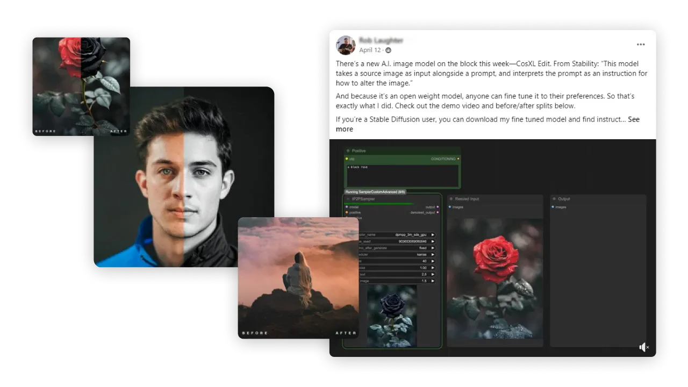Image resolution: width=688 pixels, height=387 pixels.
Task: Click the CONDITIONING output socket
Action: point(458,159)
